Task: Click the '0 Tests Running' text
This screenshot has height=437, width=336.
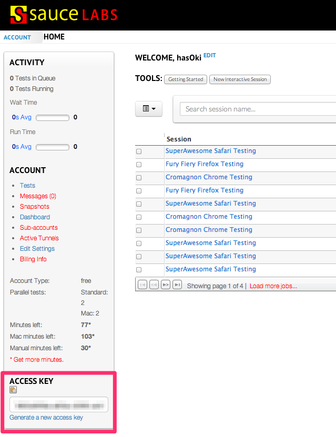Action: [x=32, y=89]
